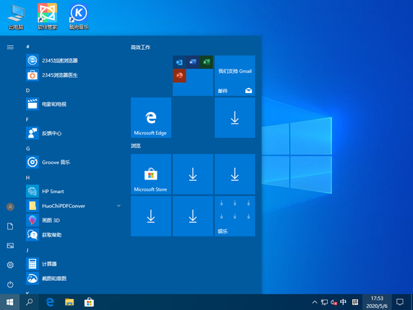Image resolution: width=413 pixels, height=310 pixels.
Task: Open Microsoft Store tile
Action: point(151,174)
